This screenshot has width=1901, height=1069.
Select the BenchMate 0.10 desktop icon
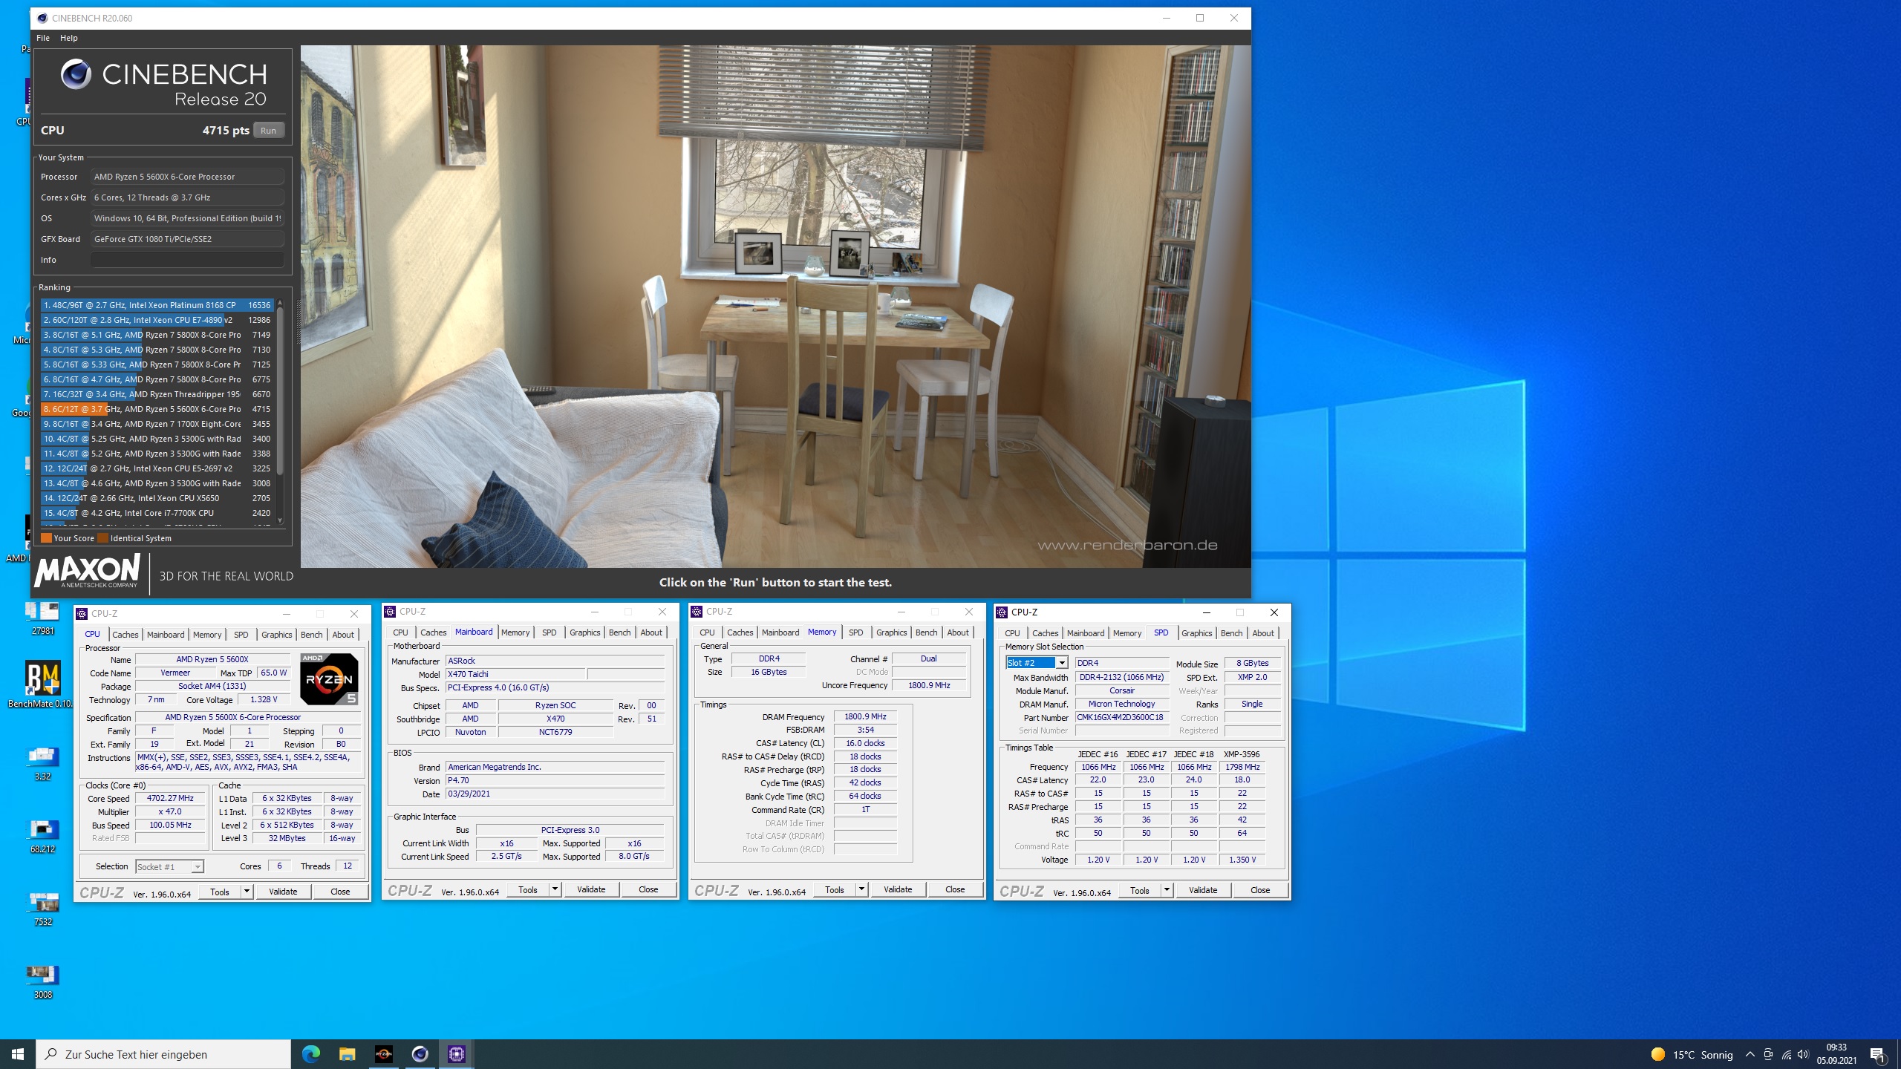tap(42, 684)
